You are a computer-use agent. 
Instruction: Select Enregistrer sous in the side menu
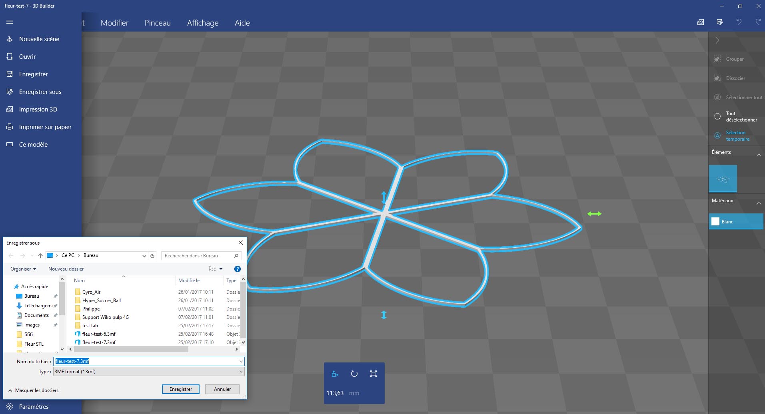[40, 92]
